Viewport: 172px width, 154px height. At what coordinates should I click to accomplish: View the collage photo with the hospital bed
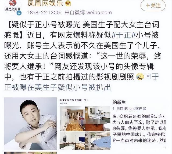coord(98,119)
